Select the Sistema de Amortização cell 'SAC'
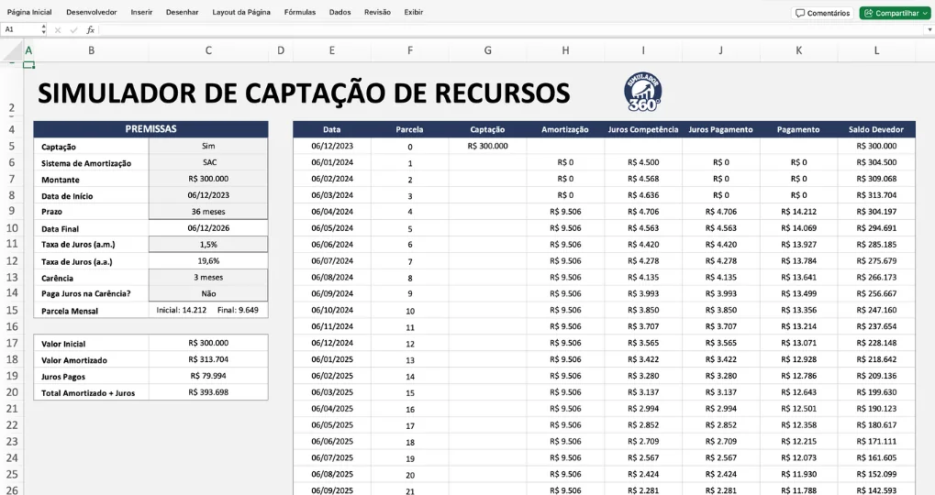 point(208,162)
